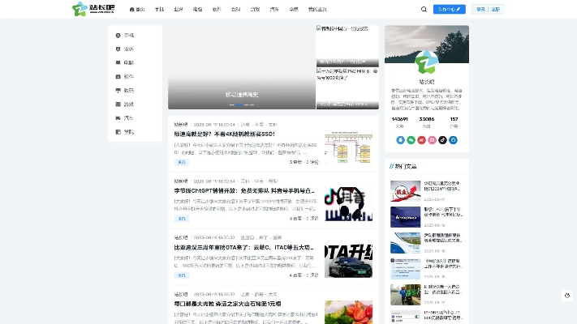Image resolution: width=577 pixels, height=324 pixels.
Task: Click the SSD diagram article thumbnail
Action: pyautogui.click(x=348, y=147)
